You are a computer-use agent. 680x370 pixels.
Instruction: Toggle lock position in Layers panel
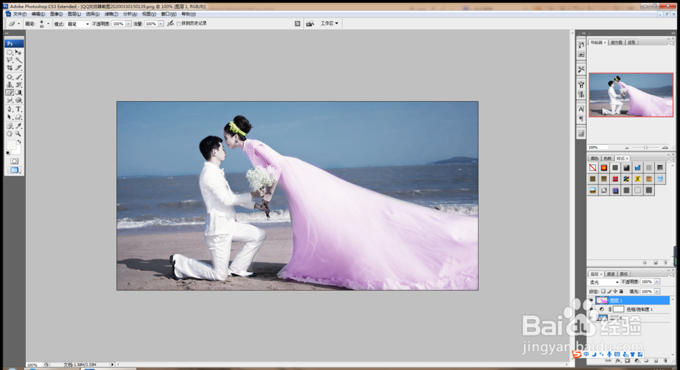(615, 291)
